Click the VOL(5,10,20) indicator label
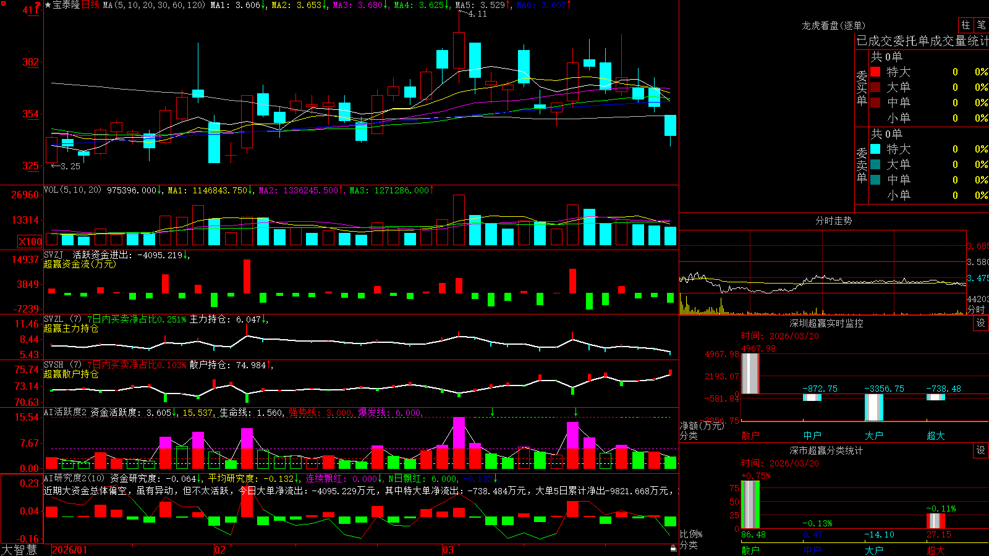The width and height of the screenshot is (989, 556). point(72,190)
